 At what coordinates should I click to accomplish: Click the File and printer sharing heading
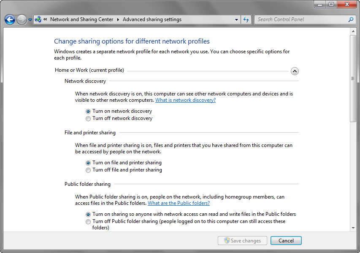(x=90, y=133)
